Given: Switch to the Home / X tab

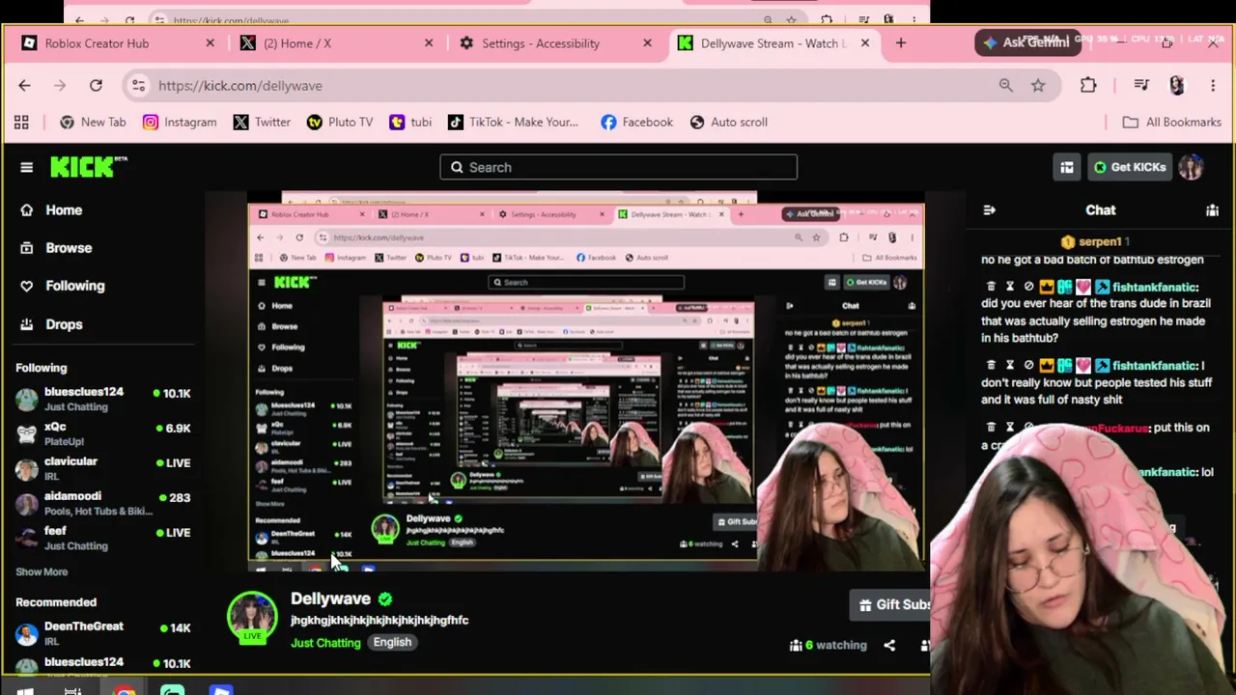Looking at the screenshot, I should coord(328,43).
